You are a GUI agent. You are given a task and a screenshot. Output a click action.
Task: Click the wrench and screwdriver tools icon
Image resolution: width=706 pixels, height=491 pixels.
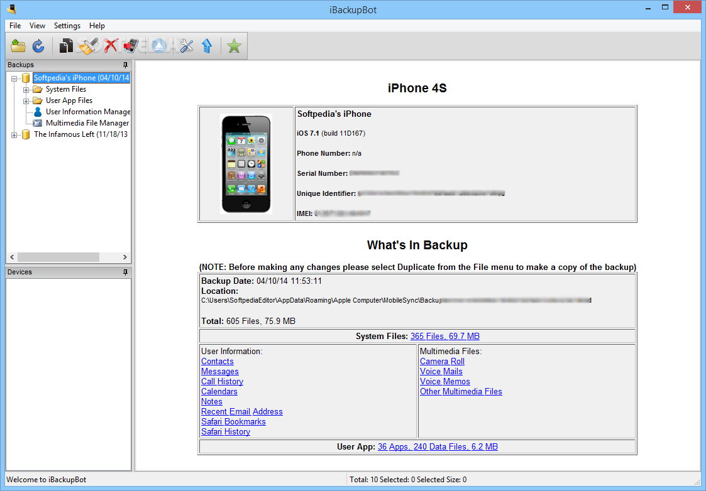(186, 45)
